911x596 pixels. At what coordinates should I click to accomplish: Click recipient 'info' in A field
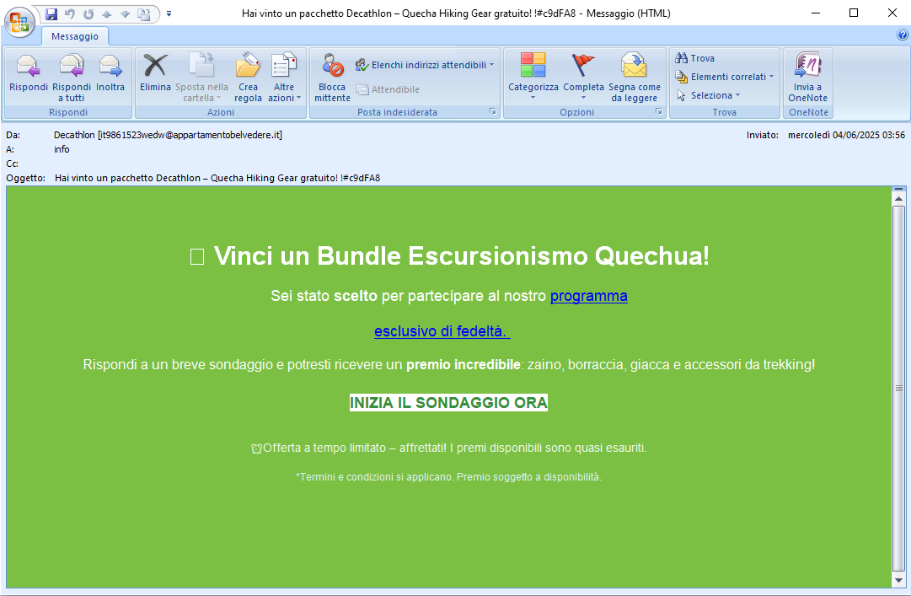[x=62, y=149]
